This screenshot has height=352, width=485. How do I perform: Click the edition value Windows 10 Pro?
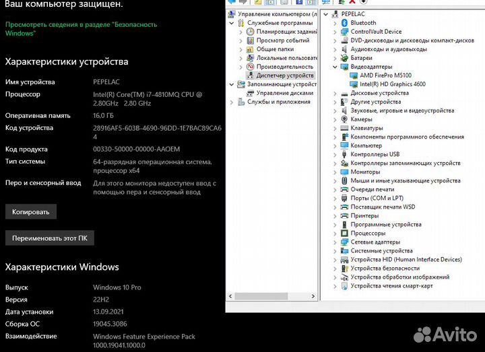tap(117, 287)
